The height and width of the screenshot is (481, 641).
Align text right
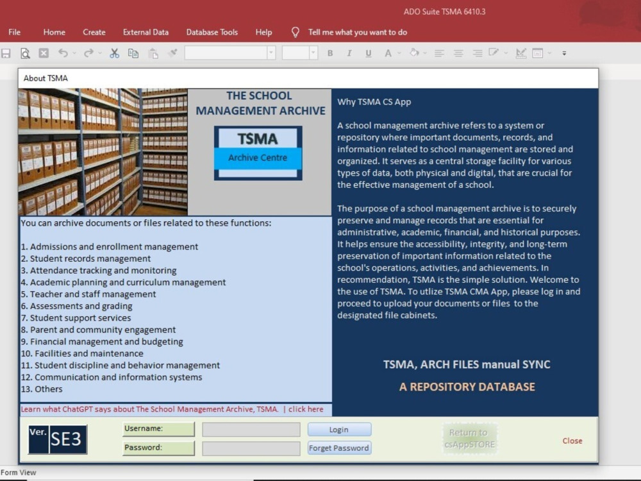point(477,53)
